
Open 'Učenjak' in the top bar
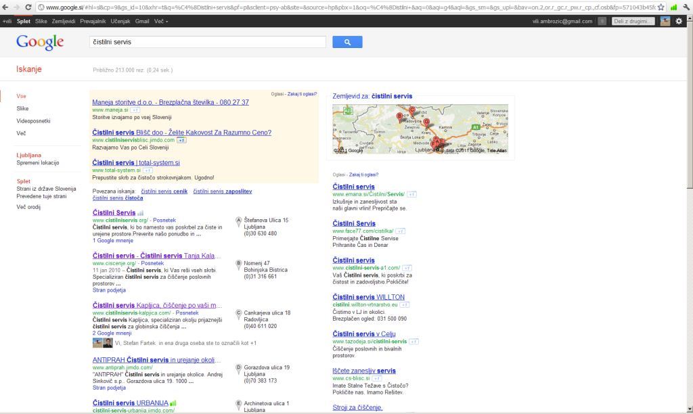120,21
